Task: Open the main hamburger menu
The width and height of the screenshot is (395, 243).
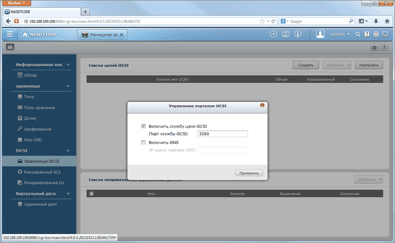Action: coord(10,34)
